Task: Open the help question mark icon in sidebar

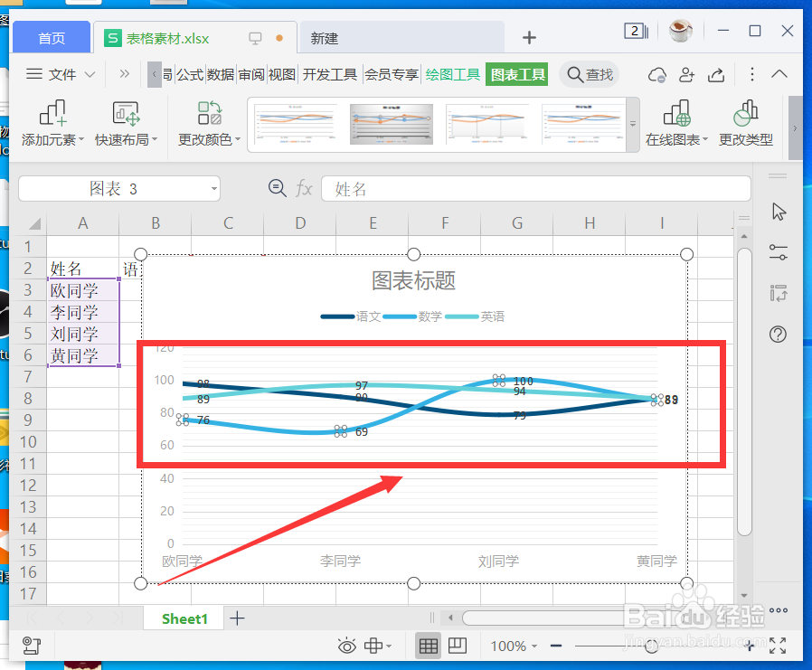Action: coord(778,335)
